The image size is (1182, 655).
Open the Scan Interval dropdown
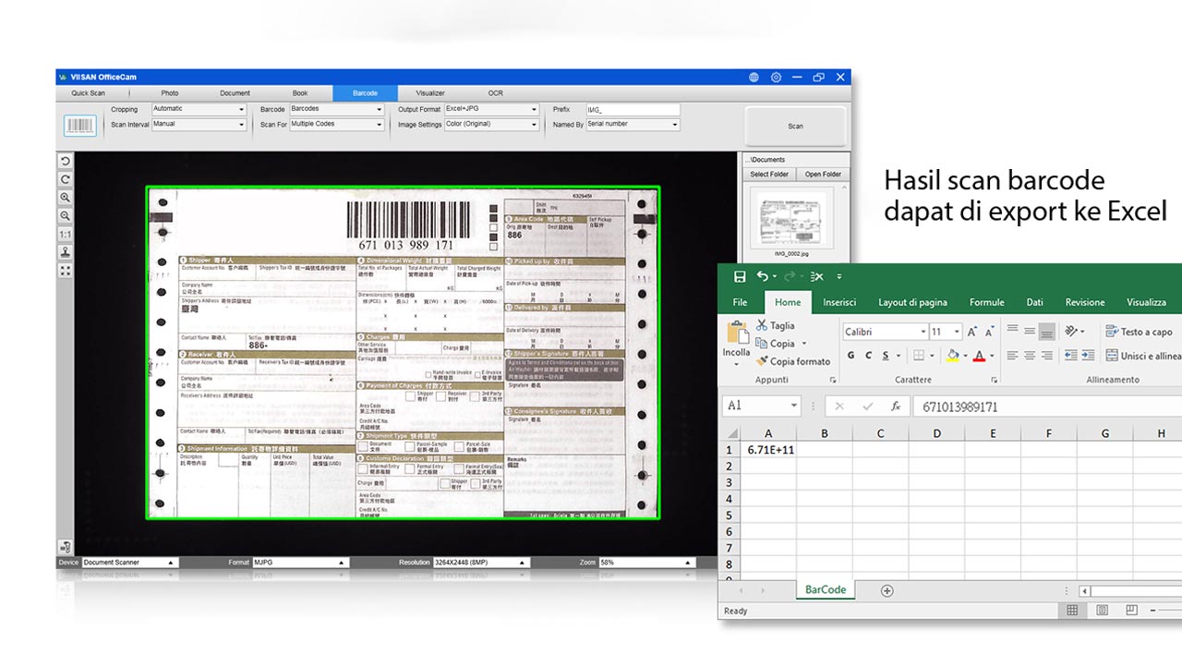click(x=199, y=125)
